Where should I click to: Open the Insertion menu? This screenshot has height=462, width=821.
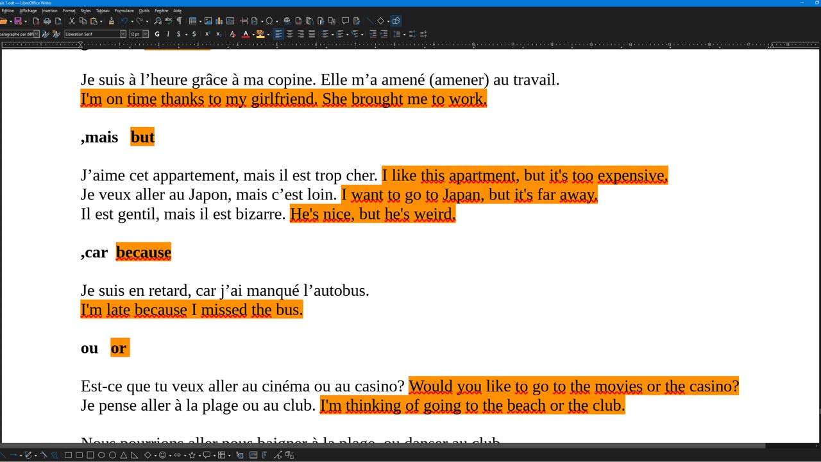(49, 11)
